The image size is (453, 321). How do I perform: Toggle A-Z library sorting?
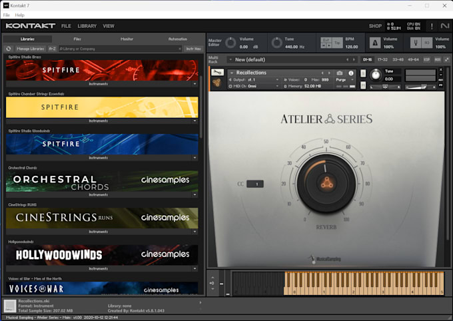pyautogui.click(x=52, y=49)
